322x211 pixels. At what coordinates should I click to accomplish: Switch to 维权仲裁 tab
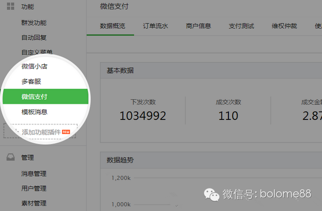coord(284,26)
